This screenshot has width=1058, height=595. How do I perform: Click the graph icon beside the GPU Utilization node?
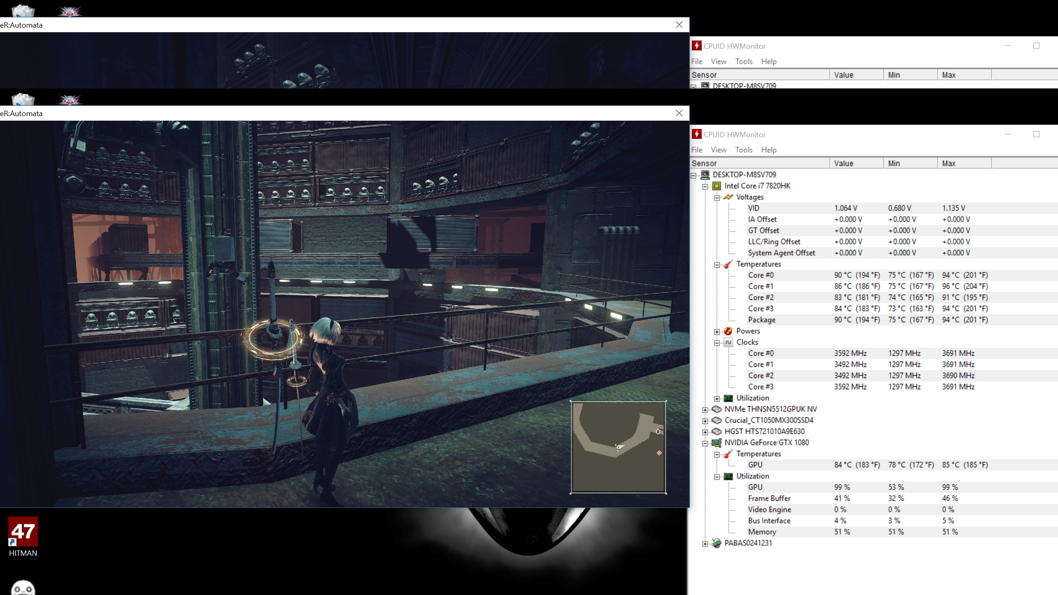728,476
